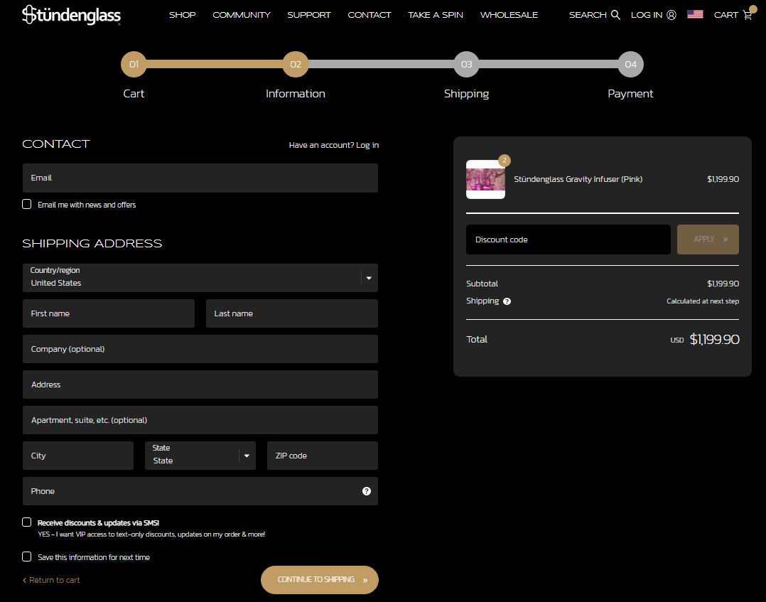Click the Discount code field
Screen dimensions: 766x602
click(568, 240)
